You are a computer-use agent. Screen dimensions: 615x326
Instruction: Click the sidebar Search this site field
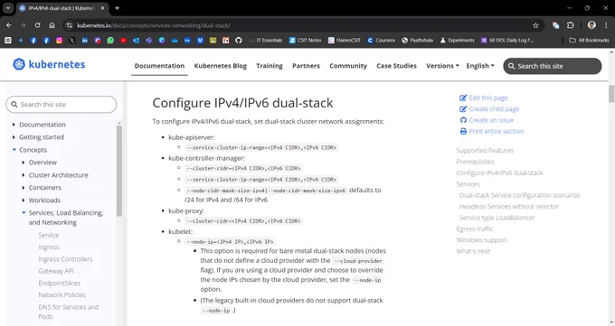pos(61,104)
